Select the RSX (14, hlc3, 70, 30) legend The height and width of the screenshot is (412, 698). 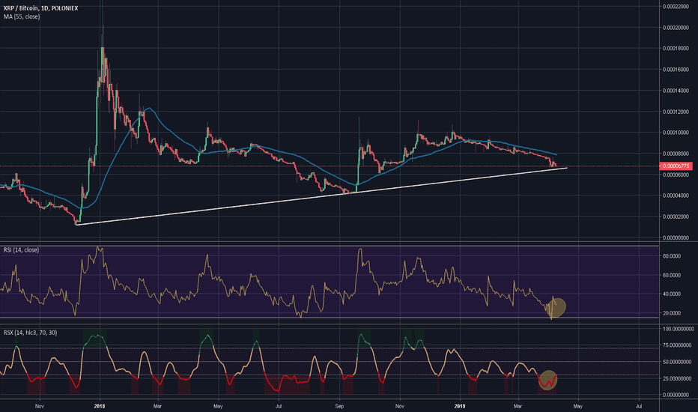[x=30, y=333]
